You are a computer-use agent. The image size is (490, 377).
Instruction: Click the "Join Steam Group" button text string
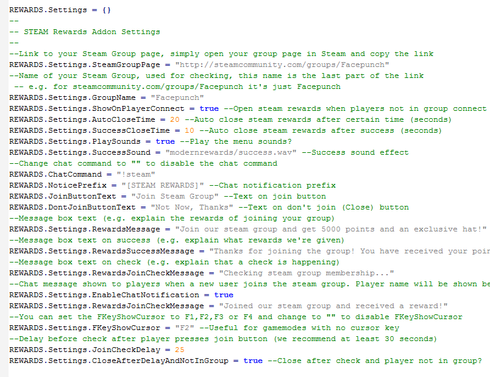tap(175, 196)
